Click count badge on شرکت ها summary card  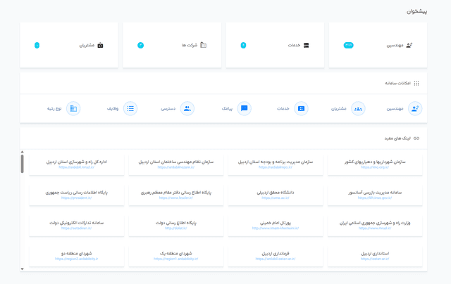[141, 45]
